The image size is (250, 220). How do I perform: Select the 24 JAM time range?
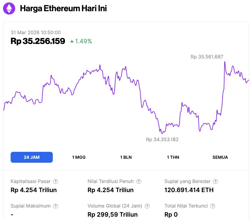[x=32, y=157]
